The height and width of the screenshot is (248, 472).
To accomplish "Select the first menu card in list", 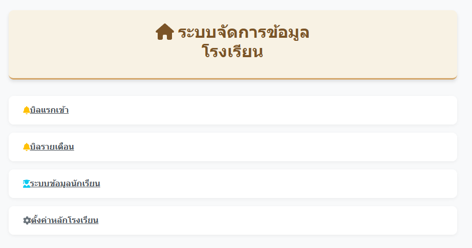I will [x=233, y=110].
